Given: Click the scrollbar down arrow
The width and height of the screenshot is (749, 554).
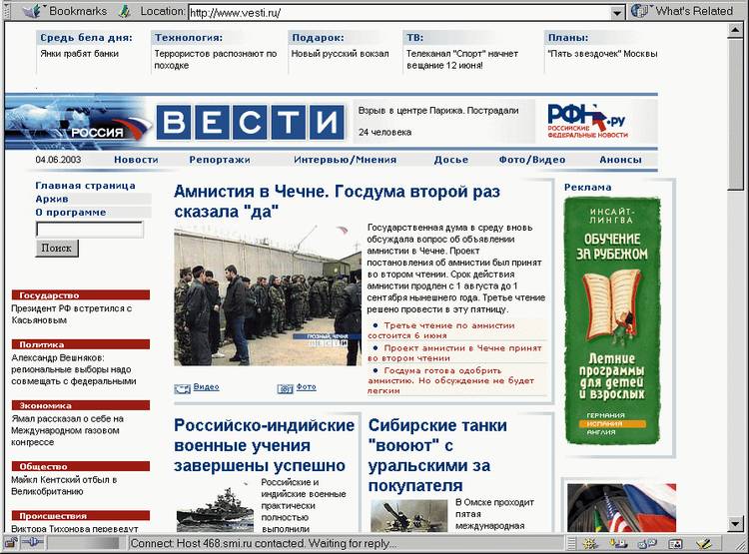Looking at the screenshot, I should 736,524.
